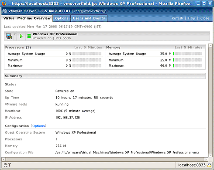The width and height of the screenshot is (214, 170).
Task: Click the processor Minimum usage bar
Action: click(87, 60)
